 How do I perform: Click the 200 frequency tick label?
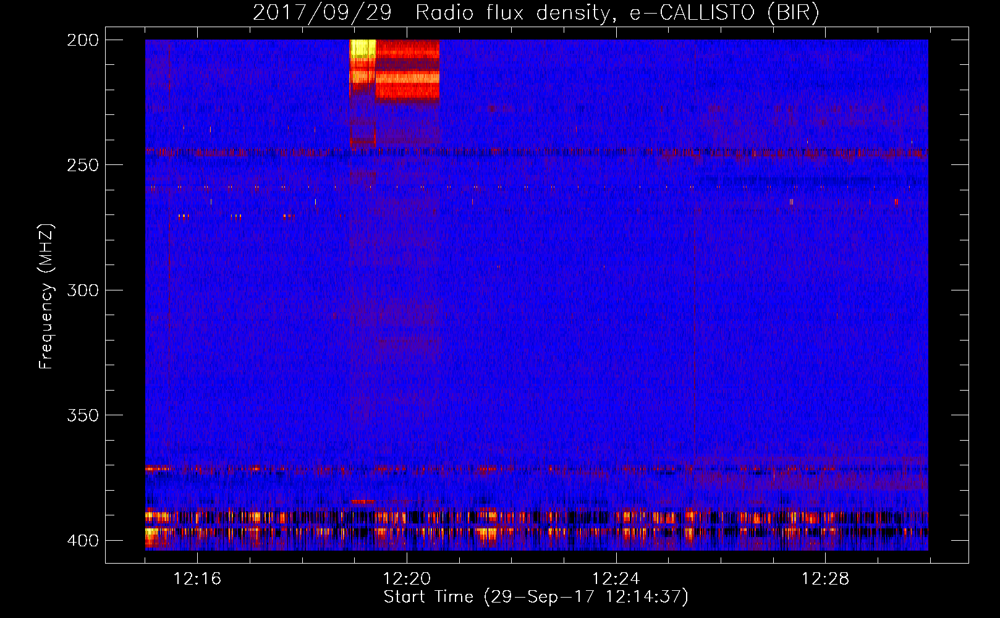pyautogui.click(x=82, y=40)
